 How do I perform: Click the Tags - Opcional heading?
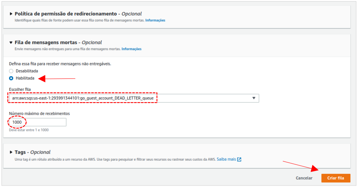(x=32, y=152)
